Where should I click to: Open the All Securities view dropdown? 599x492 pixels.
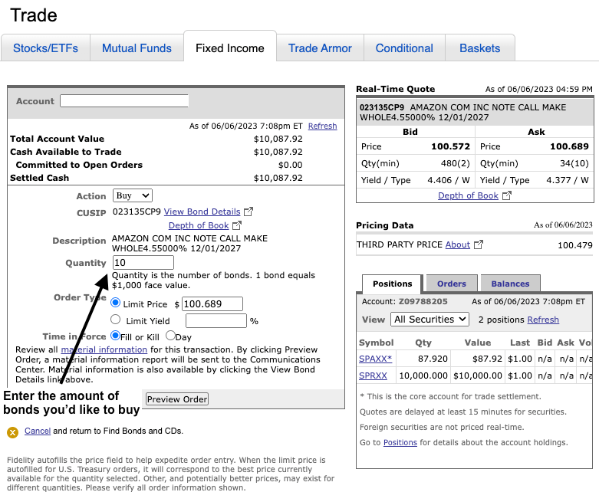coord(430,319)
